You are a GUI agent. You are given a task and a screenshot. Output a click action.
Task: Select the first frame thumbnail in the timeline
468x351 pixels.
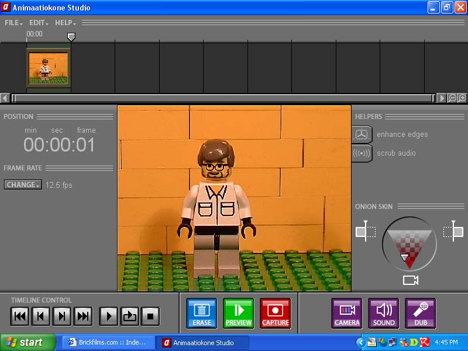tap(49, 66)
